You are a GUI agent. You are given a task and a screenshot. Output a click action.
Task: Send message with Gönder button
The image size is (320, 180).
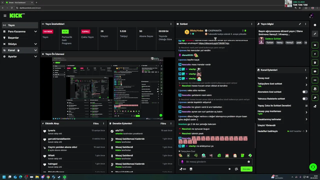tap(246, 169)
